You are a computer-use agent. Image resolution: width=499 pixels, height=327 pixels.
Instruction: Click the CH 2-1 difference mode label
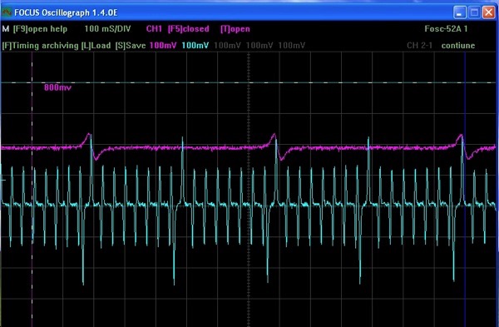coord(419,46)
